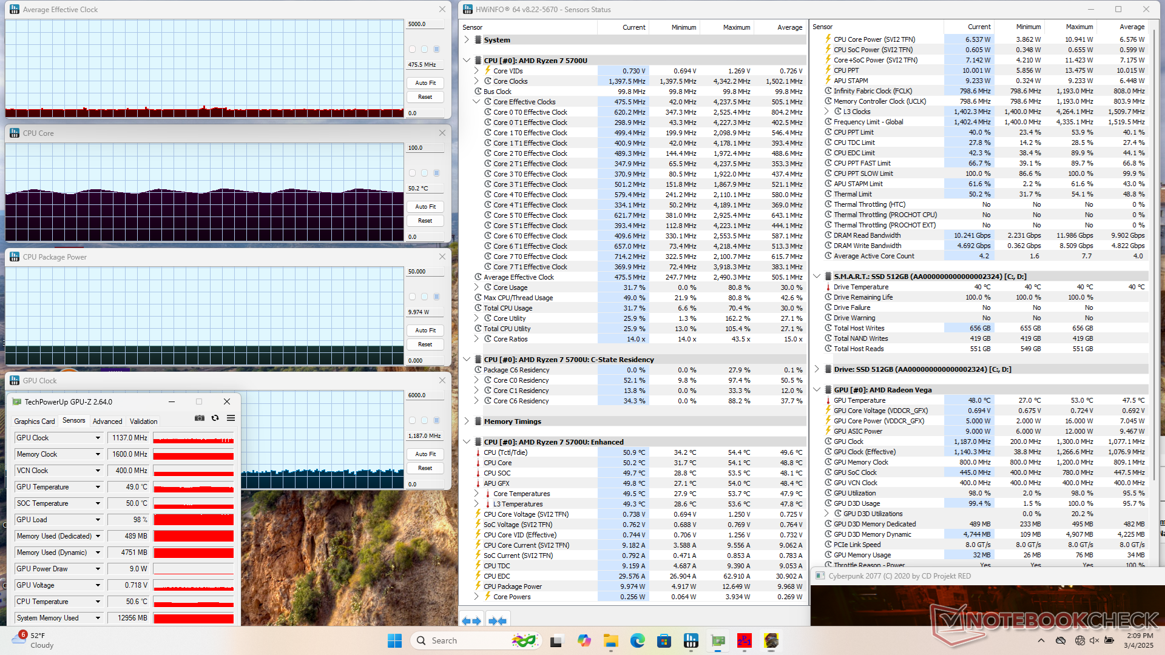This screenshot has height=655, width=1165.
Task: Collapse CPU [#0]: AMD Ryzen 7 5700U group
Action: [467, 60]
